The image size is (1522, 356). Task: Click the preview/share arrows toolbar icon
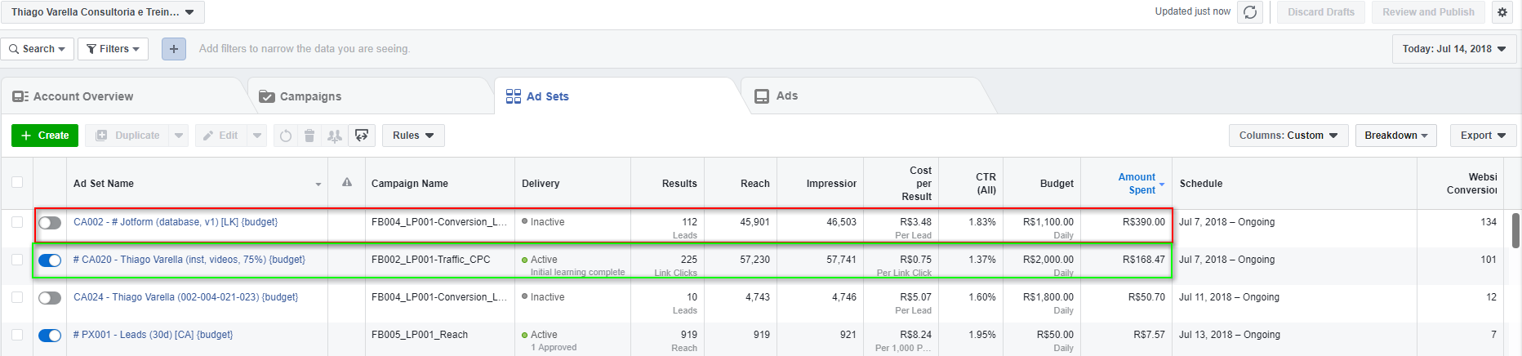(362, 136)
